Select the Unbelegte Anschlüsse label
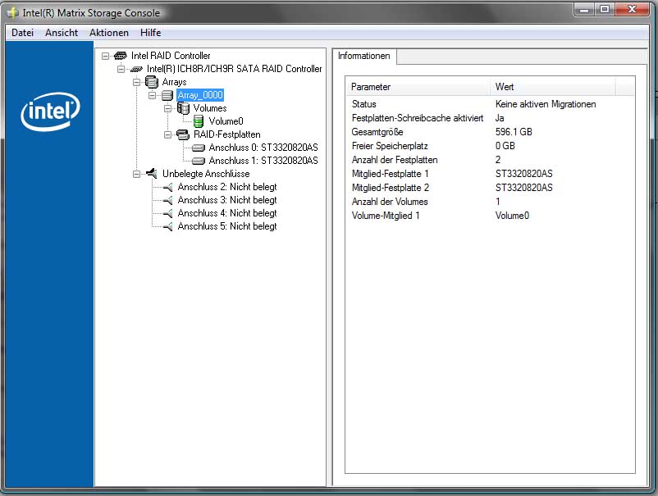The height and width of the screenshot is (496, 658). pyautogui.click(x=206, y=174)
